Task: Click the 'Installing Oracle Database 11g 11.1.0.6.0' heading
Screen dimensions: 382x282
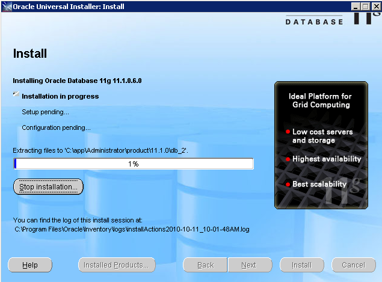Action: (x=77, y=81)
